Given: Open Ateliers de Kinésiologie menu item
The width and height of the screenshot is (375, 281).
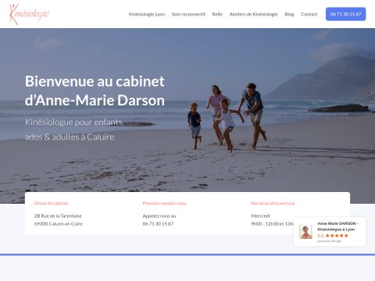Looking at the screenshot, I should (x=253, y=14).
